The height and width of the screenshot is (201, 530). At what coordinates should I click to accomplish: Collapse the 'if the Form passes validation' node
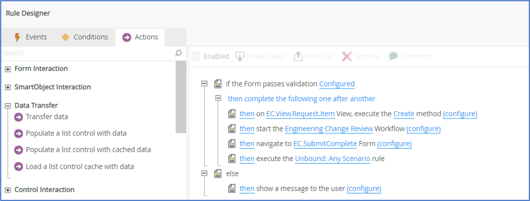click(x=204, y=84)
